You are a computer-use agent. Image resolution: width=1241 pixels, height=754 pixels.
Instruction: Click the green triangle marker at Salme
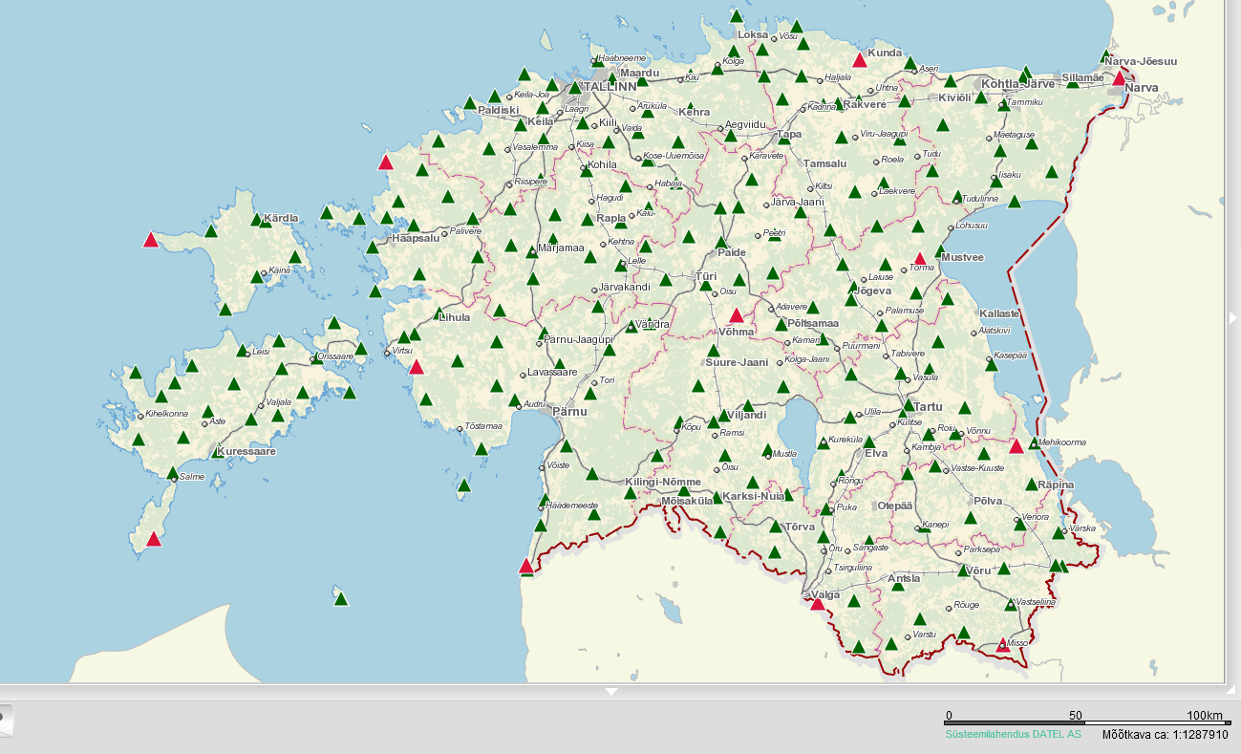173,473
